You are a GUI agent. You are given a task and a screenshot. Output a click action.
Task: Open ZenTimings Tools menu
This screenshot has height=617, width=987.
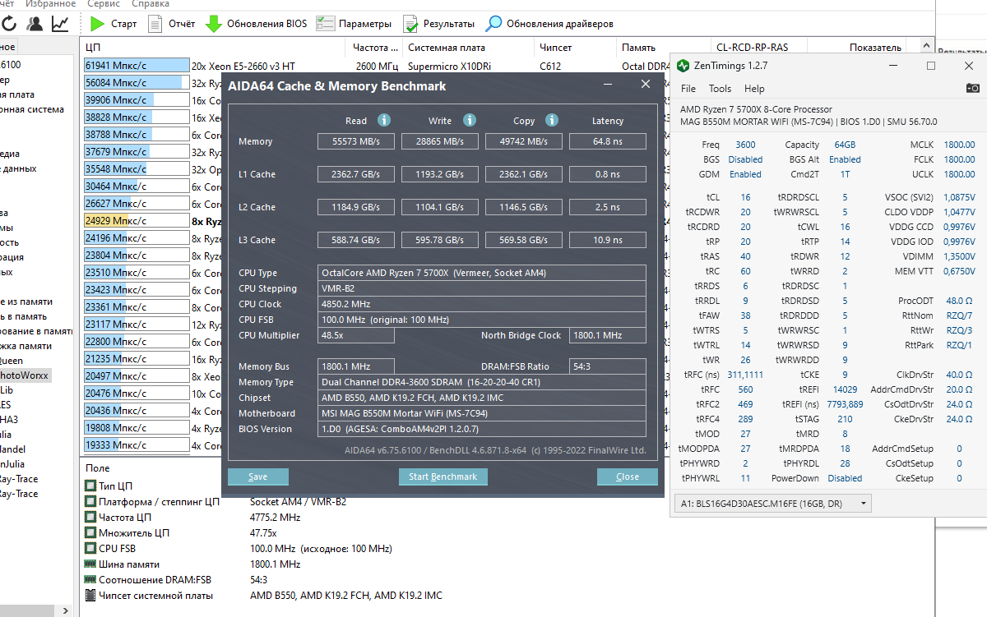[720, 89]
